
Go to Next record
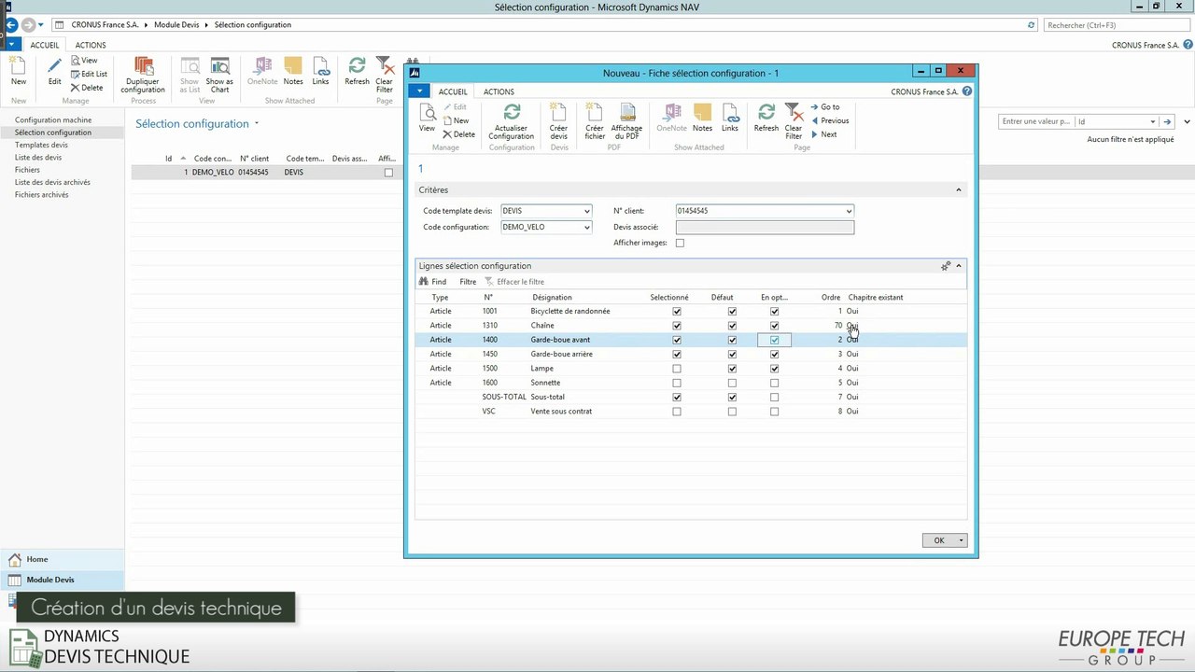pyautogui.click(x=823, y=134)
